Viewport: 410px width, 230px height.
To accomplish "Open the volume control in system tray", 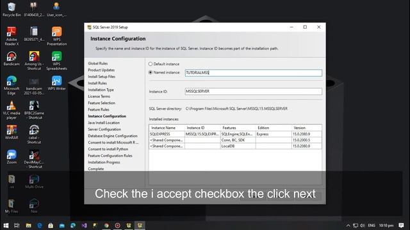I will (362, 226).
